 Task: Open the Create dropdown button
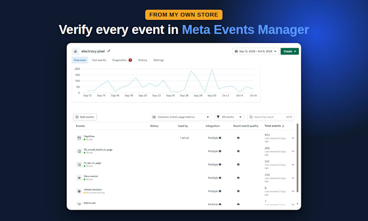point(290,51)
